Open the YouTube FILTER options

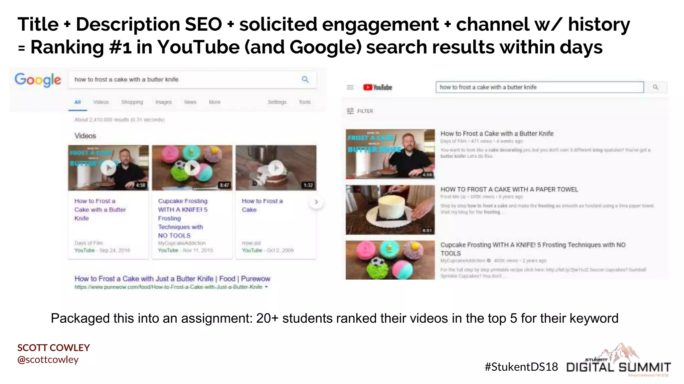[x=360, y=111]
